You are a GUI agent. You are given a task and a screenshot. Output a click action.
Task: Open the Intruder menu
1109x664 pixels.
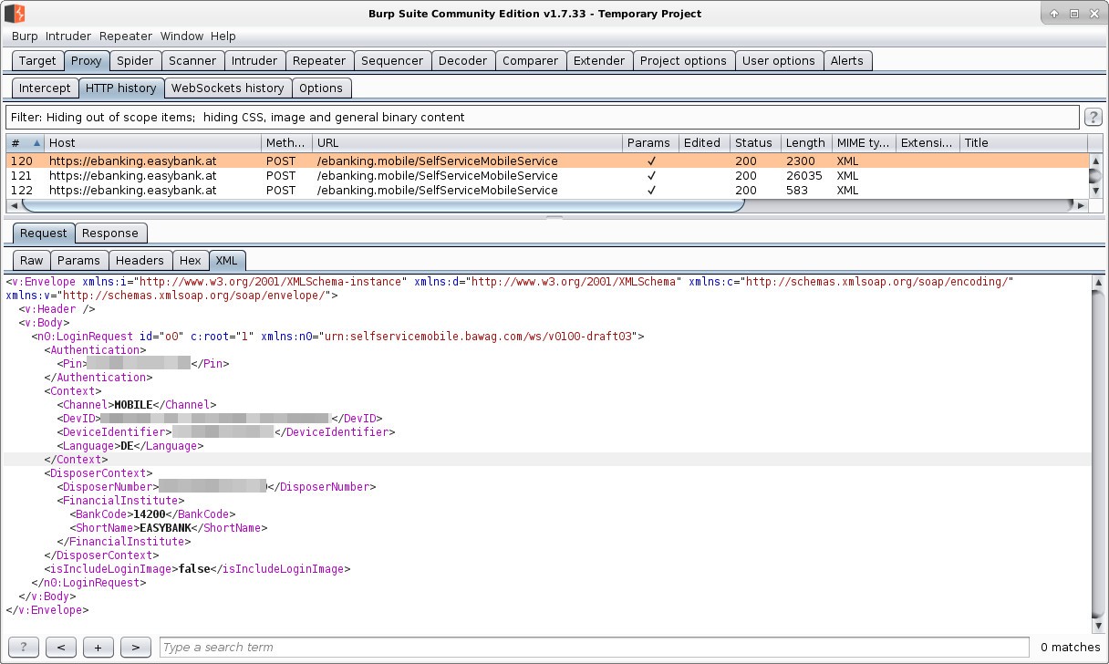coord(68,36)
